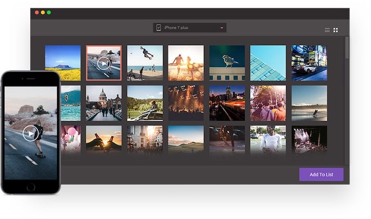This screenshot has height=219, width=371.
Task: Switch to grid view layout
Action: pyautogui.click(x=336, y=30)
